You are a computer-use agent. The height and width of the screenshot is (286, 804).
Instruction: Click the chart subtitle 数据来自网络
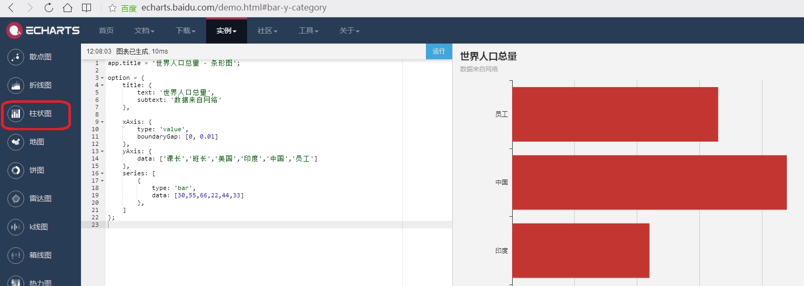coord(479,69)
